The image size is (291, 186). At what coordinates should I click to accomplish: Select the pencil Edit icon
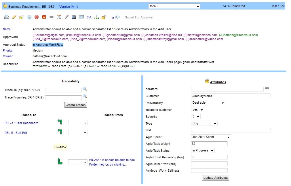click(x=14, y=17)
